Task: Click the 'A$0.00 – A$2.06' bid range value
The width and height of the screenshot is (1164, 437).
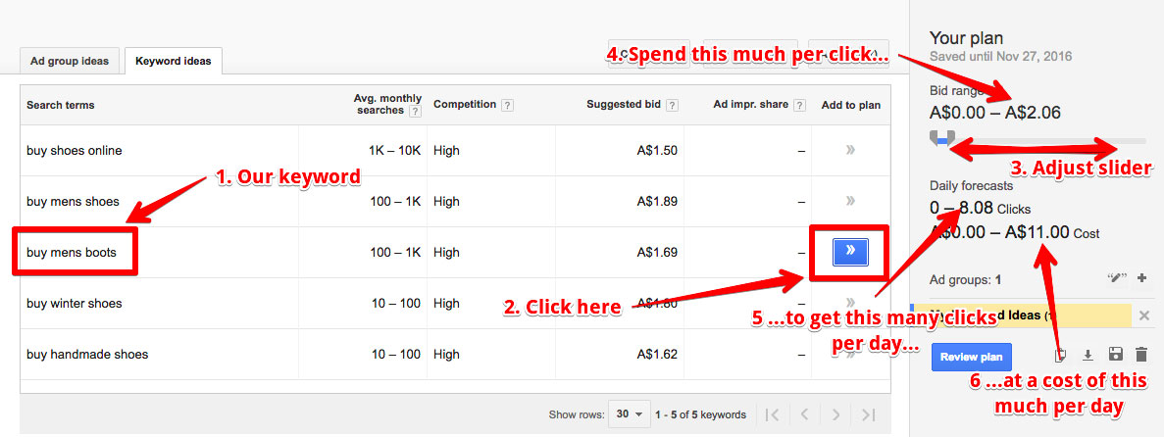Action: 994,113
